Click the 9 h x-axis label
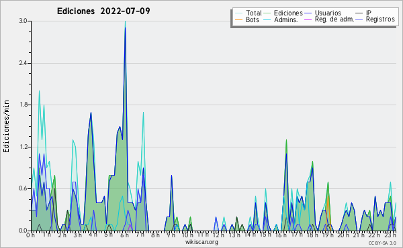403x248 pixels. 171,235
